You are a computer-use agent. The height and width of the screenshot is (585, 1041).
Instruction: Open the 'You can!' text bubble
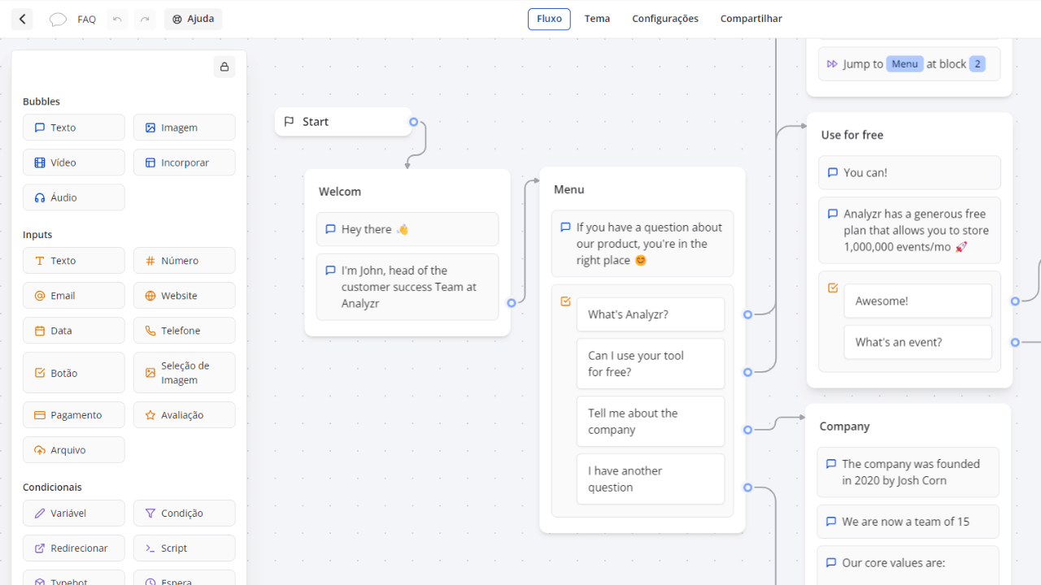point(909,172)
